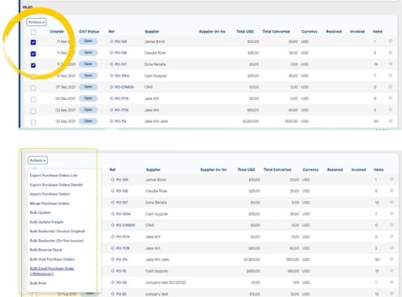Screen dimensions: 402x297
Task: Open the comment bubble icon on Dona Renata row, upper list
Action: point(391,63)
